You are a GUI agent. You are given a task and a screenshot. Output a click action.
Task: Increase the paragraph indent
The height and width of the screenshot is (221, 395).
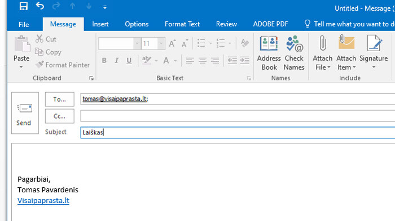pos(244,61)
